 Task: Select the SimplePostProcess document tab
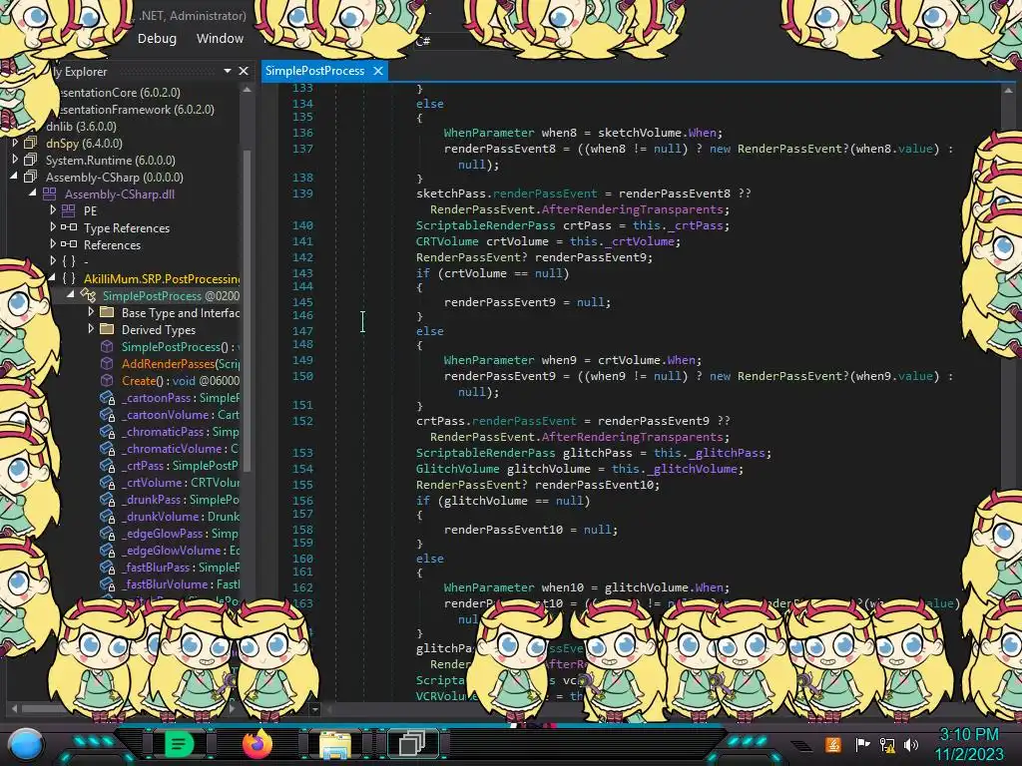pos(314,71)
